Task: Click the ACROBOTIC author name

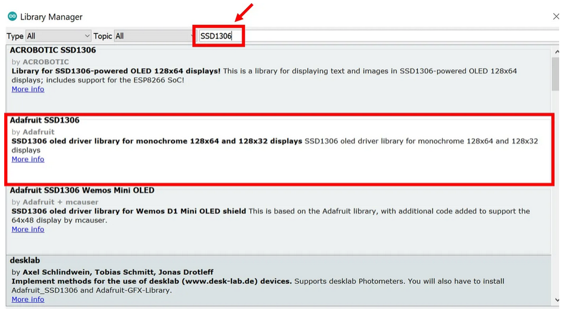Action: pyautogui.click(x=45, y=62)
